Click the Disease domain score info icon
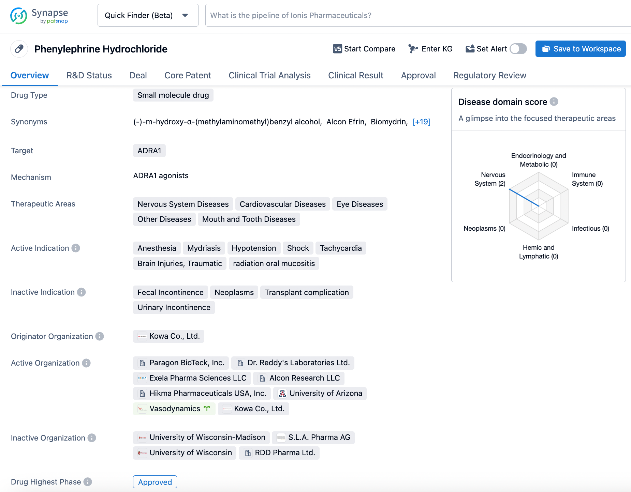This screenshot has height=492, width=631. click(554, 102)
